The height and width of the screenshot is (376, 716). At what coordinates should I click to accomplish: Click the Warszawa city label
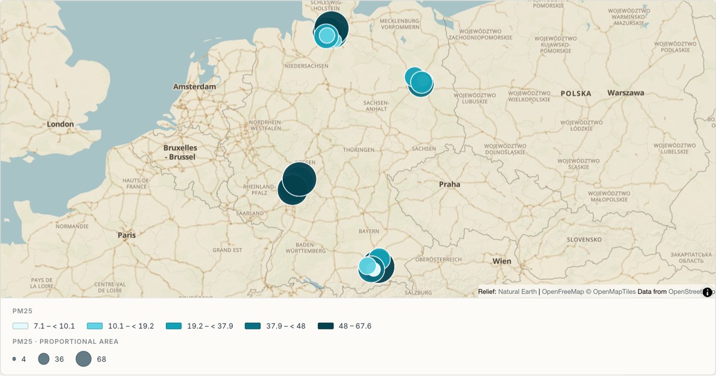tap(626, 93)
